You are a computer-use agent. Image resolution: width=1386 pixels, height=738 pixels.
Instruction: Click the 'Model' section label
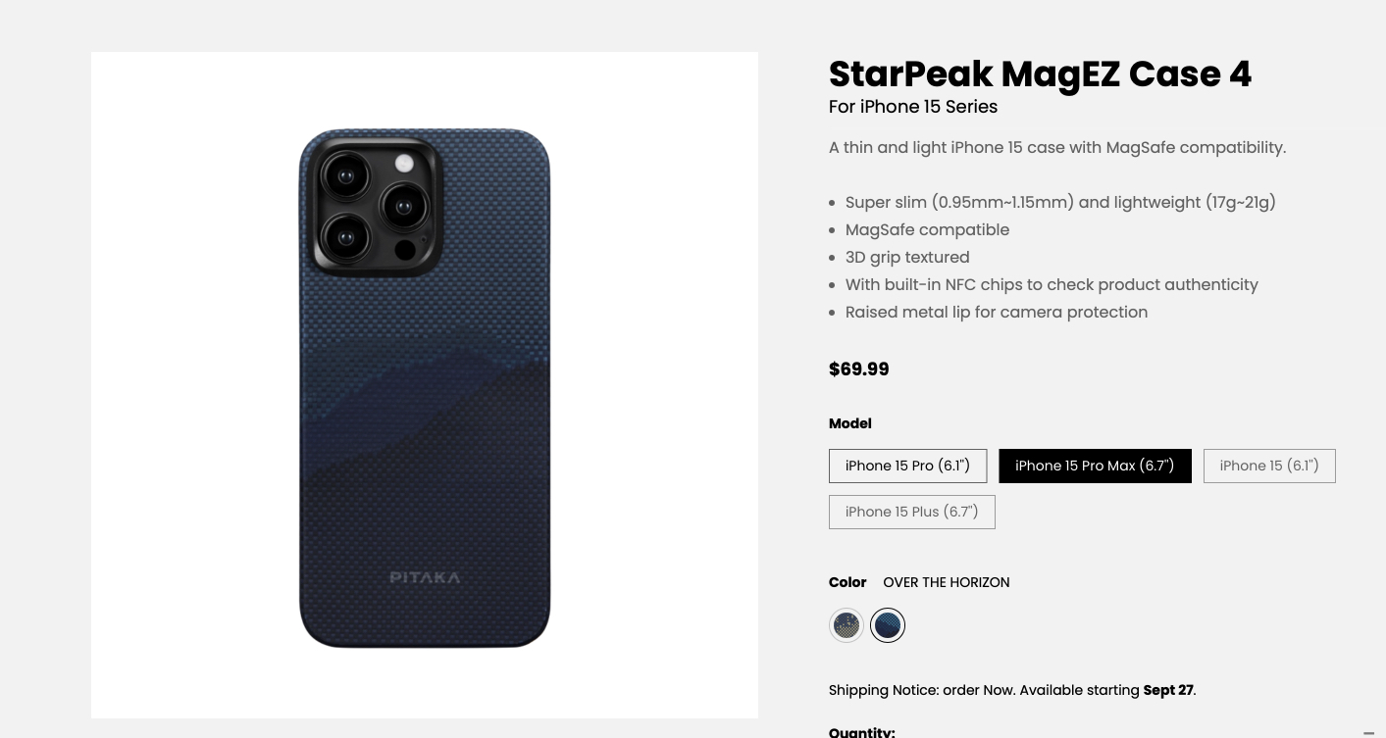tap(849, 423)
